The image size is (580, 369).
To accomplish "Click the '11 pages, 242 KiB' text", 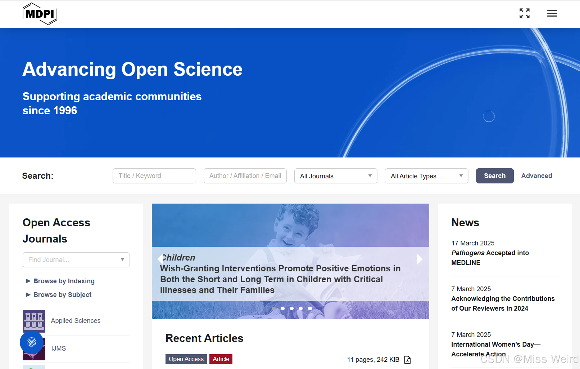I will 373,360.
